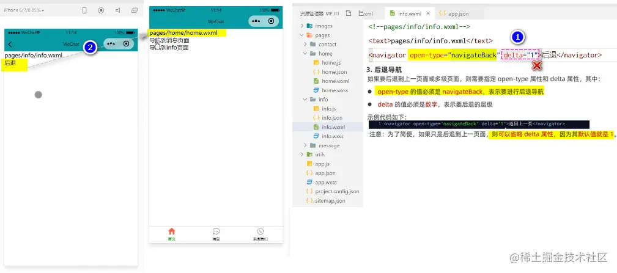Select the message folder name
This screenshot has height=273, width=617.
(x=329, y=146)
